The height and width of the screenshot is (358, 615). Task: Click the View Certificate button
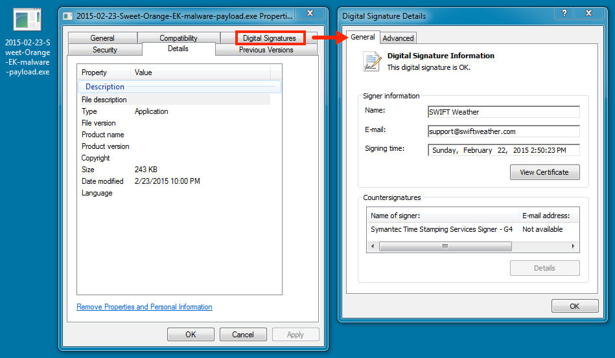point(544,172)
